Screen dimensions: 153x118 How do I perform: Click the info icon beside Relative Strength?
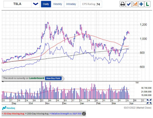pyautogui.click(x=84, y=114)
